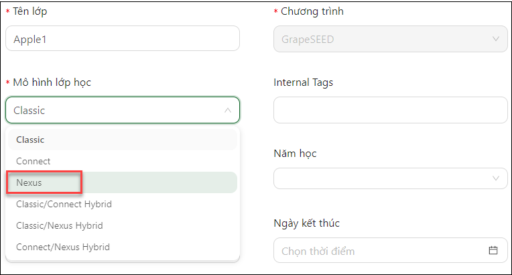Choose Connect from the list
This screenshot has width=512, height=275.
click(x=34, y=161)
